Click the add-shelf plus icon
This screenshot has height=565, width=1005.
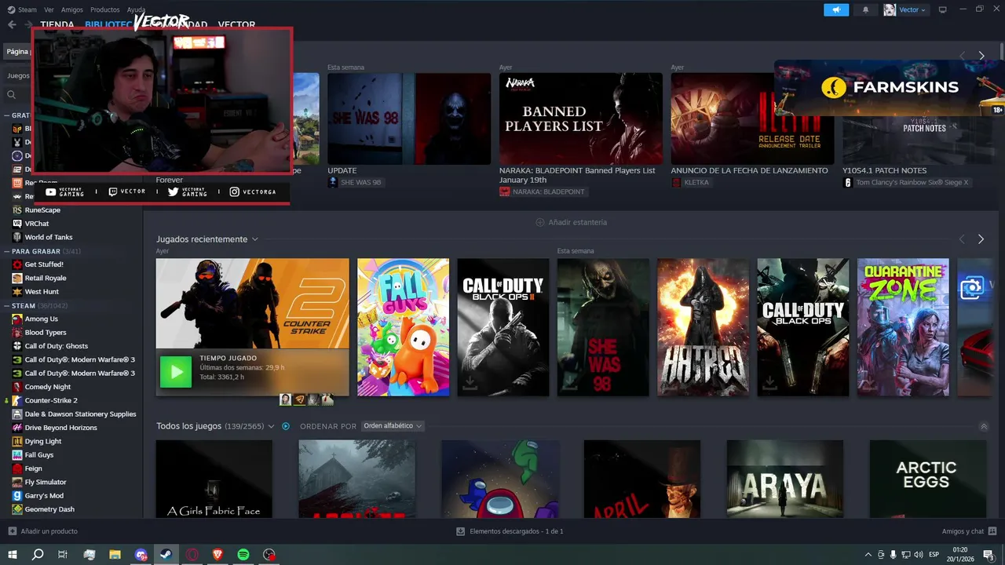pyautogui.click(x=539, y=222)
